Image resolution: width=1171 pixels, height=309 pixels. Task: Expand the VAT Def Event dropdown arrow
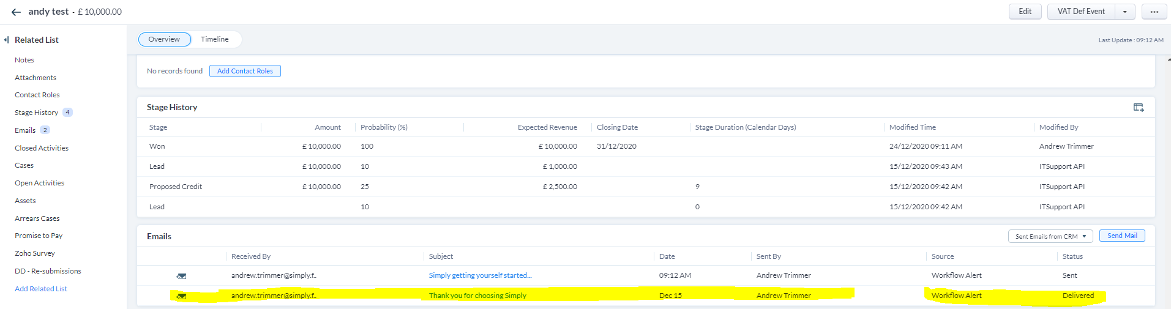(x=1124, y=12)
